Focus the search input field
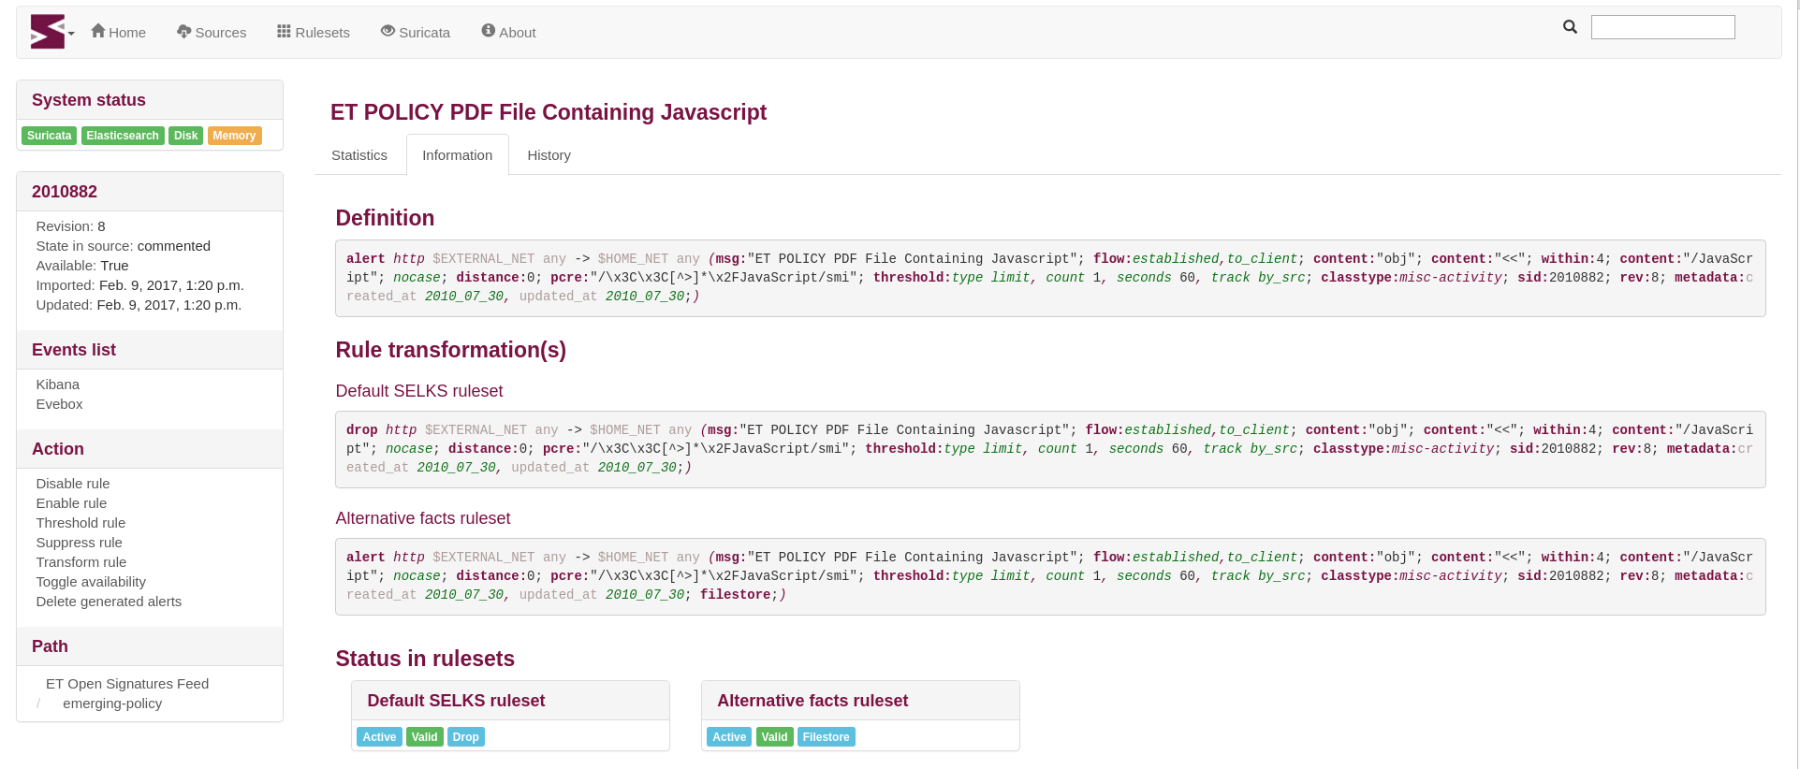 [x=1662, y=27]
